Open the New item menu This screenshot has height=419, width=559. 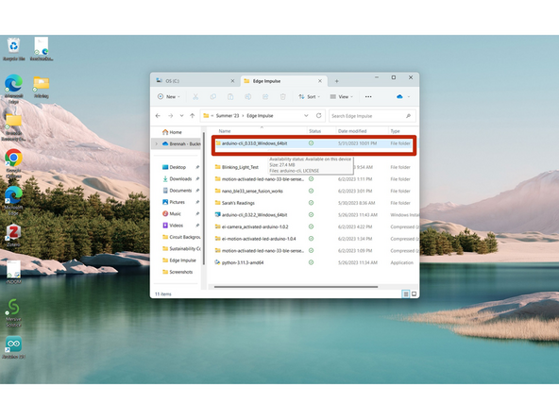click(169, 96)
